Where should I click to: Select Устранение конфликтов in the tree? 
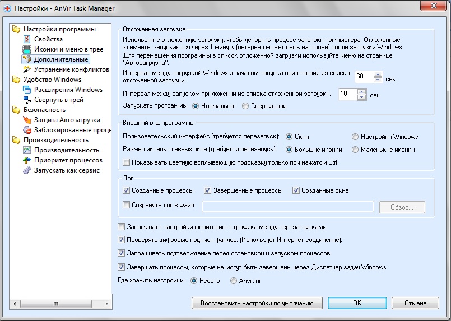(x=71, y=69)
